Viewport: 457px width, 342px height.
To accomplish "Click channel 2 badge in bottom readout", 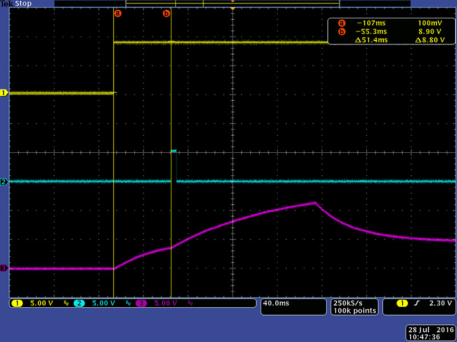I will (x=78, y=304).
